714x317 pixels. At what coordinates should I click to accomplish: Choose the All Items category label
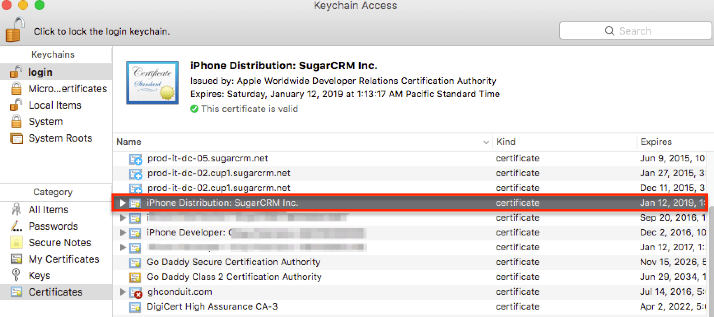click(48, 210)
